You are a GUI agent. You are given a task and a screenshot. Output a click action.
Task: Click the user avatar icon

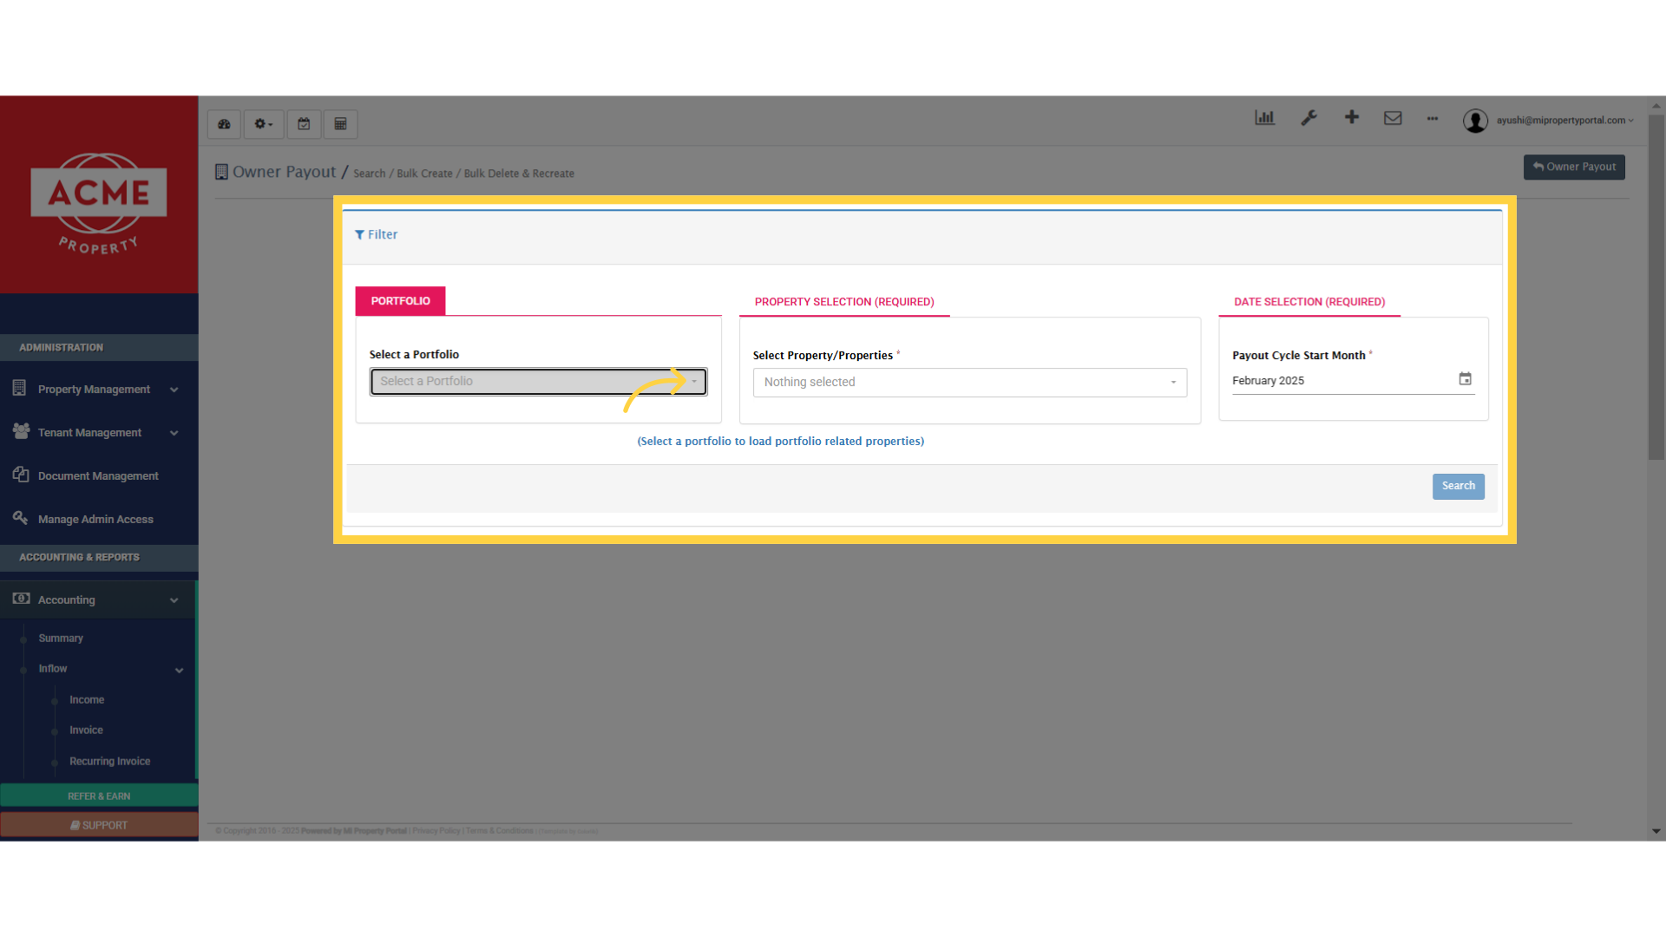pos(1475,121)
